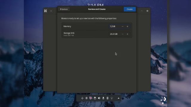Screen dimensions: 191x107
Task: Open the calendar icon in the panel
Action: [95, 98]
